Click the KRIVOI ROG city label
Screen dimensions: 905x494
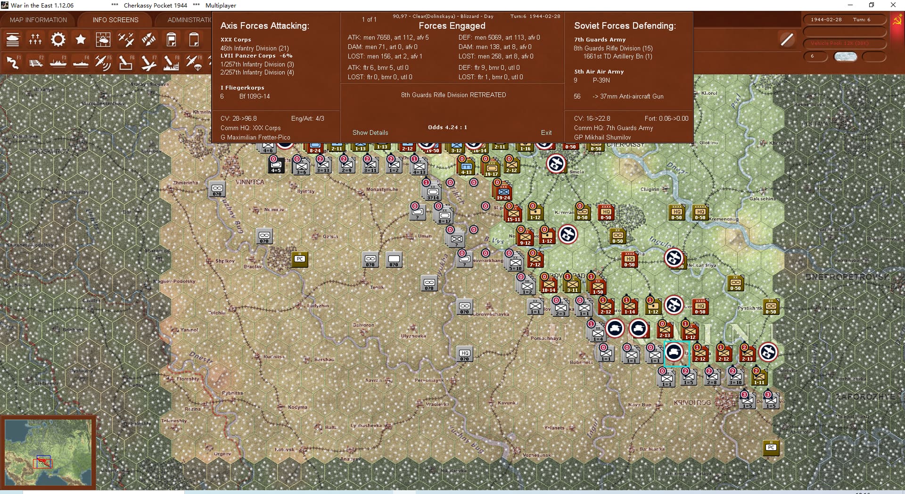pyautogui.click(x=692, y=403)
